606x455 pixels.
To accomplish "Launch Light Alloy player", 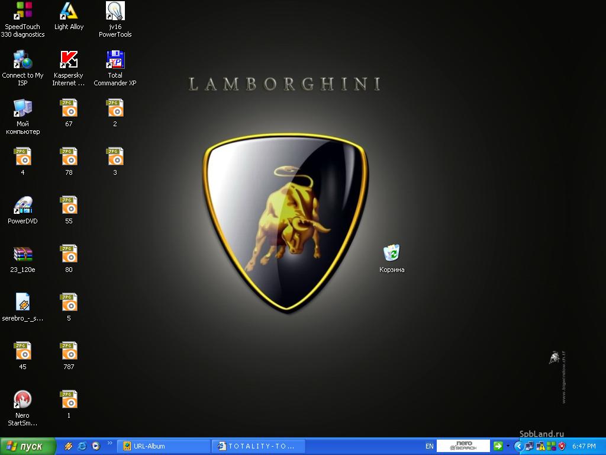I will tap(69, 16).
